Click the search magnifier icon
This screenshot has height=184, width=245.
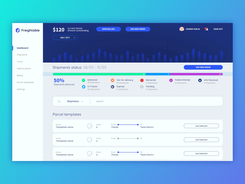click(59, 101)
